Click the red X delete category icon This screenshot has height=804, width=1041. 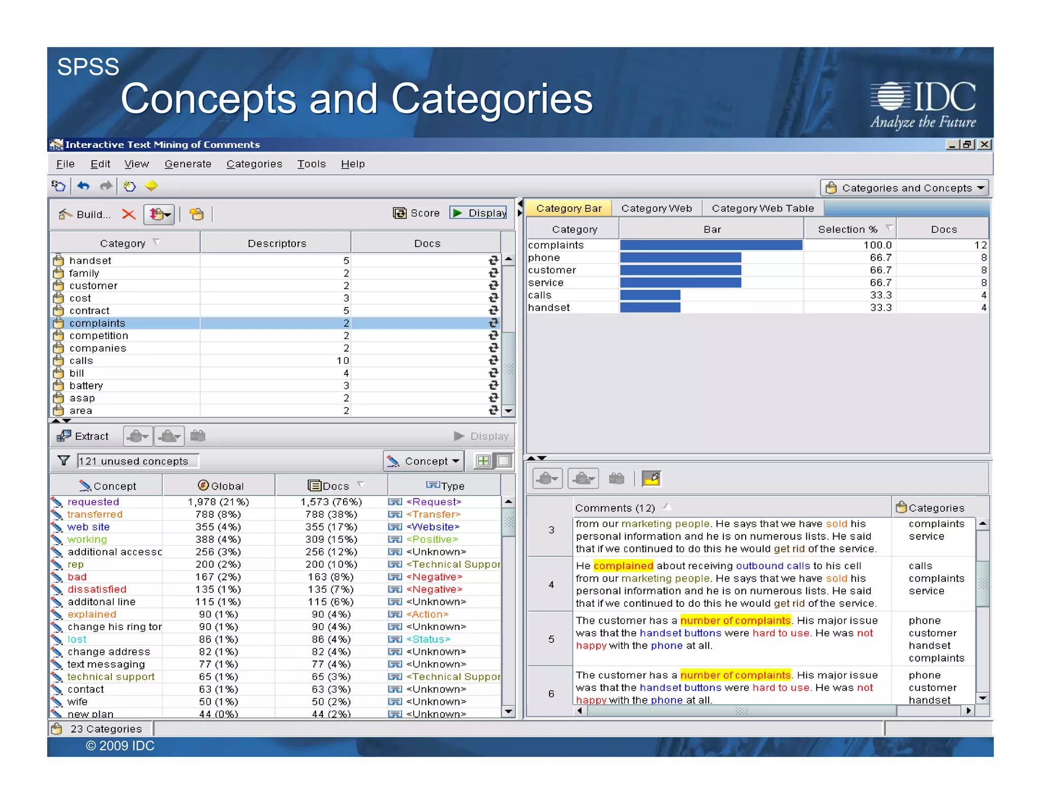(129, 214)
